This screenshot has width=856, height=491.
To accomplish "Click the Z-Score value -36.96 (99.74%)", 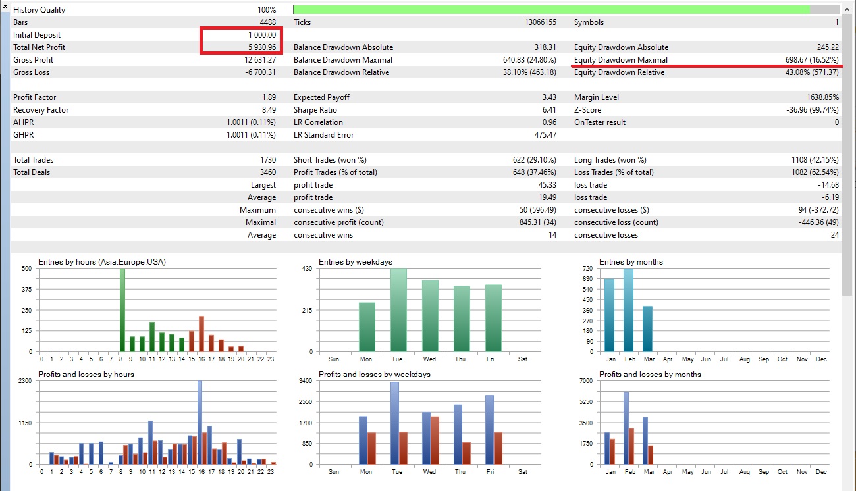I will (813, 110).
